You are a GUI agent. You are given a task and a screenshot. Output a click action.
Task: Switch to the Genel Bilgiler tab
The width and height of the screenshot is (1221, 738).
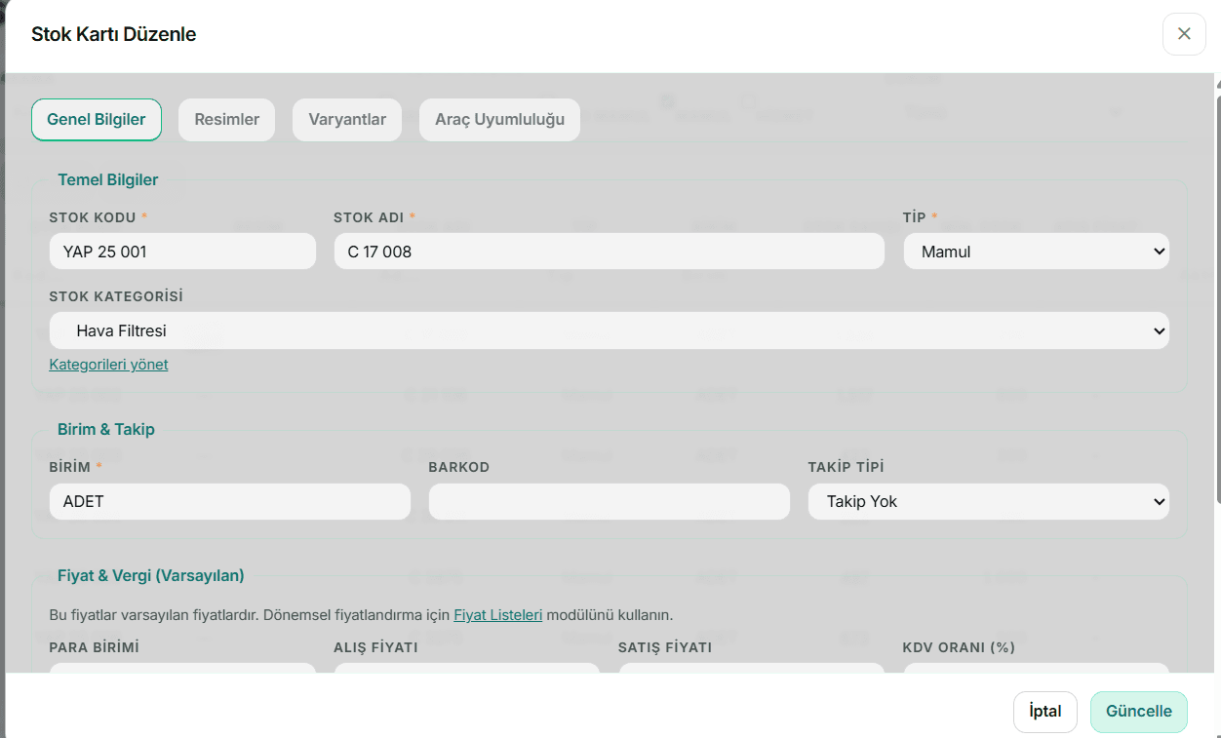(97, 120)
